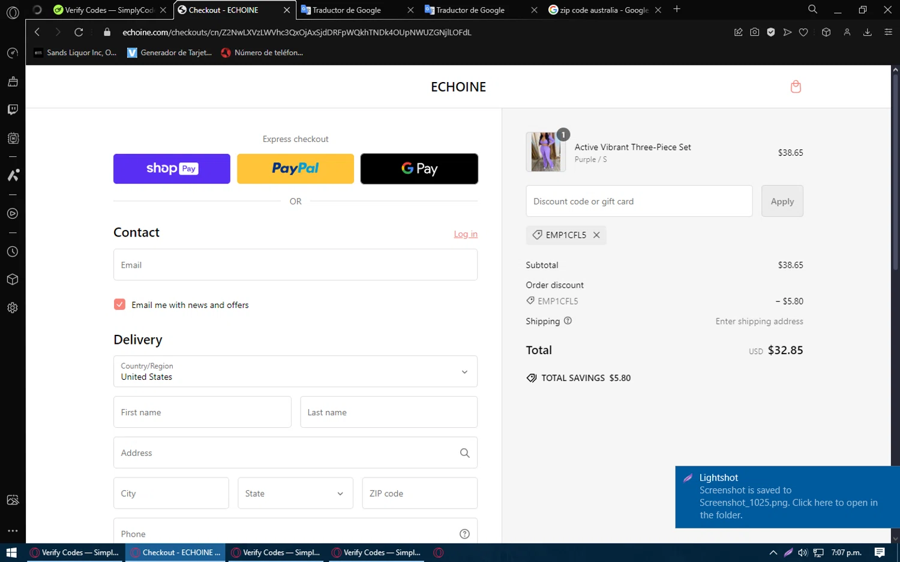
Task: Click the Log in link
Action: coord(466,234)
